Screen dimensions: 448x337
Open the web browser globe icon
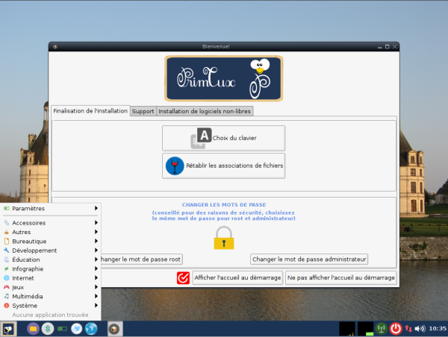(x=91, y=329)
